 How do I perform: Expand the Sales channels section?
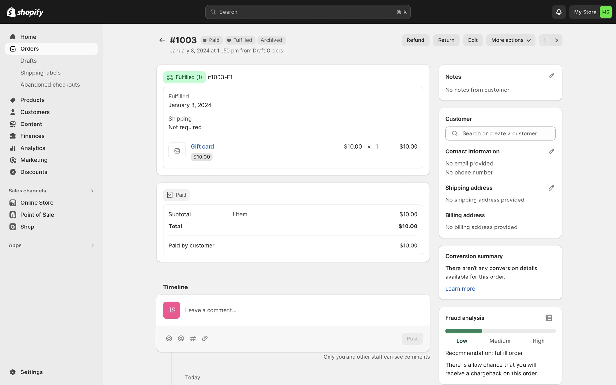[92, 191]
